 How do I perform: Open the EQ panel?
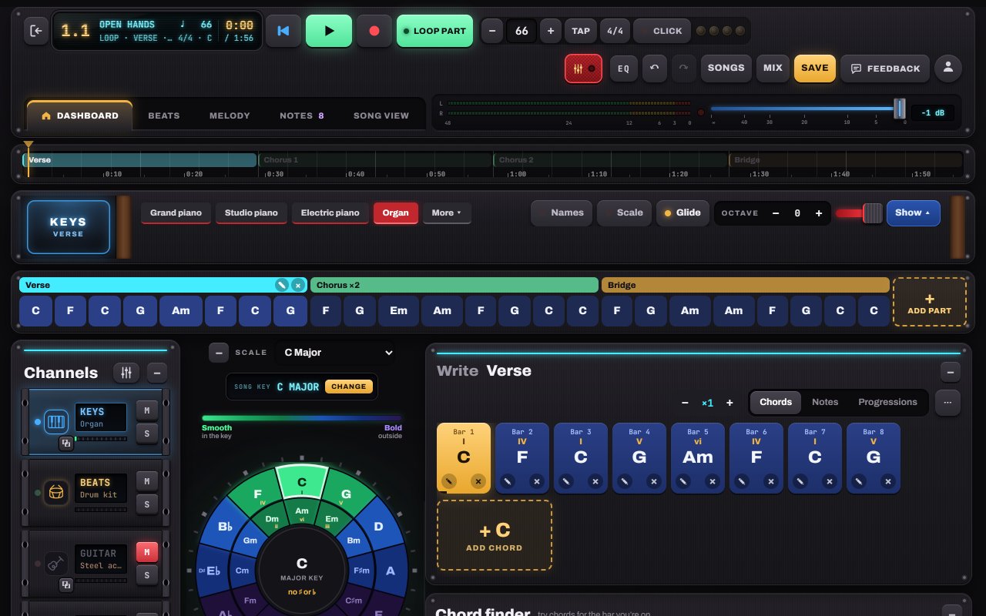(624, 68)
